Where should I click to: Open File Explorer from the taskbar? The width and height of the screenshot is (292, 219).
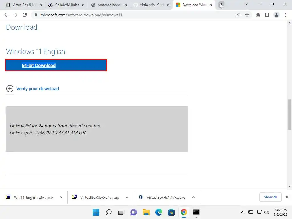pyautogui.click(x=146, y=212)
